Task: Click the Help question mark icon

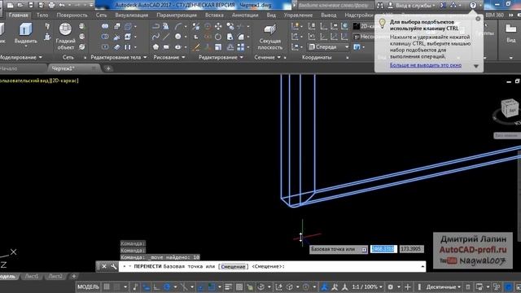Action: 473,6
